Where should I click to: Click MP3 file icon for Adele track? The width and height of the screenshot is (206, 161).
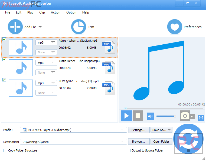(109, 47)
